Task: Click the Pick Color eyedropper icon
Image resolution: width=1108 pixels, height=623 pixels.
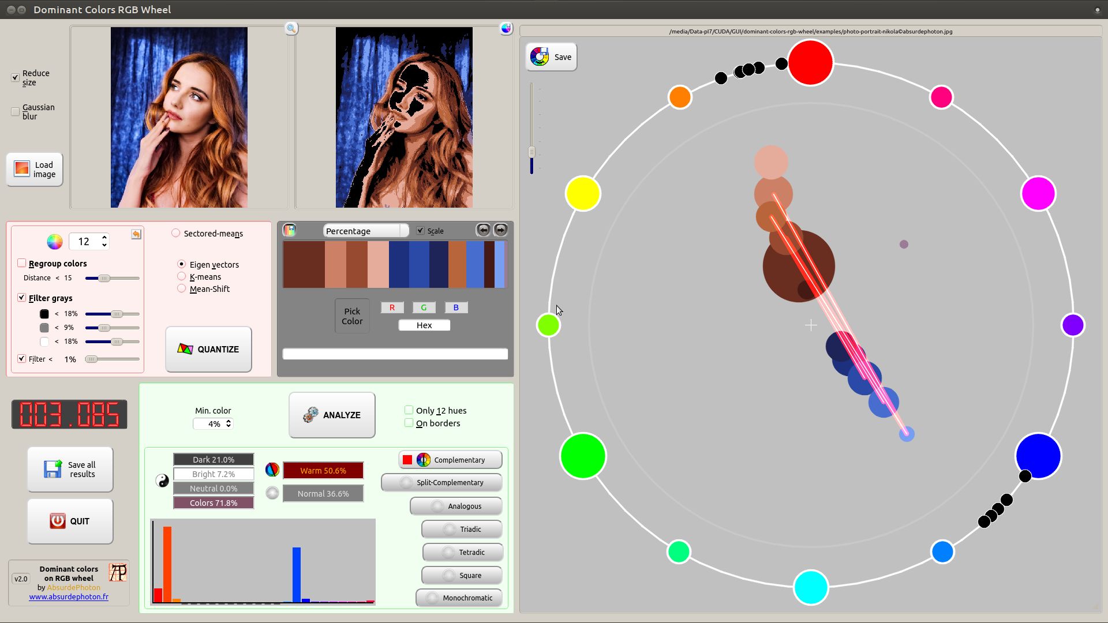Action: coord(351,315)
